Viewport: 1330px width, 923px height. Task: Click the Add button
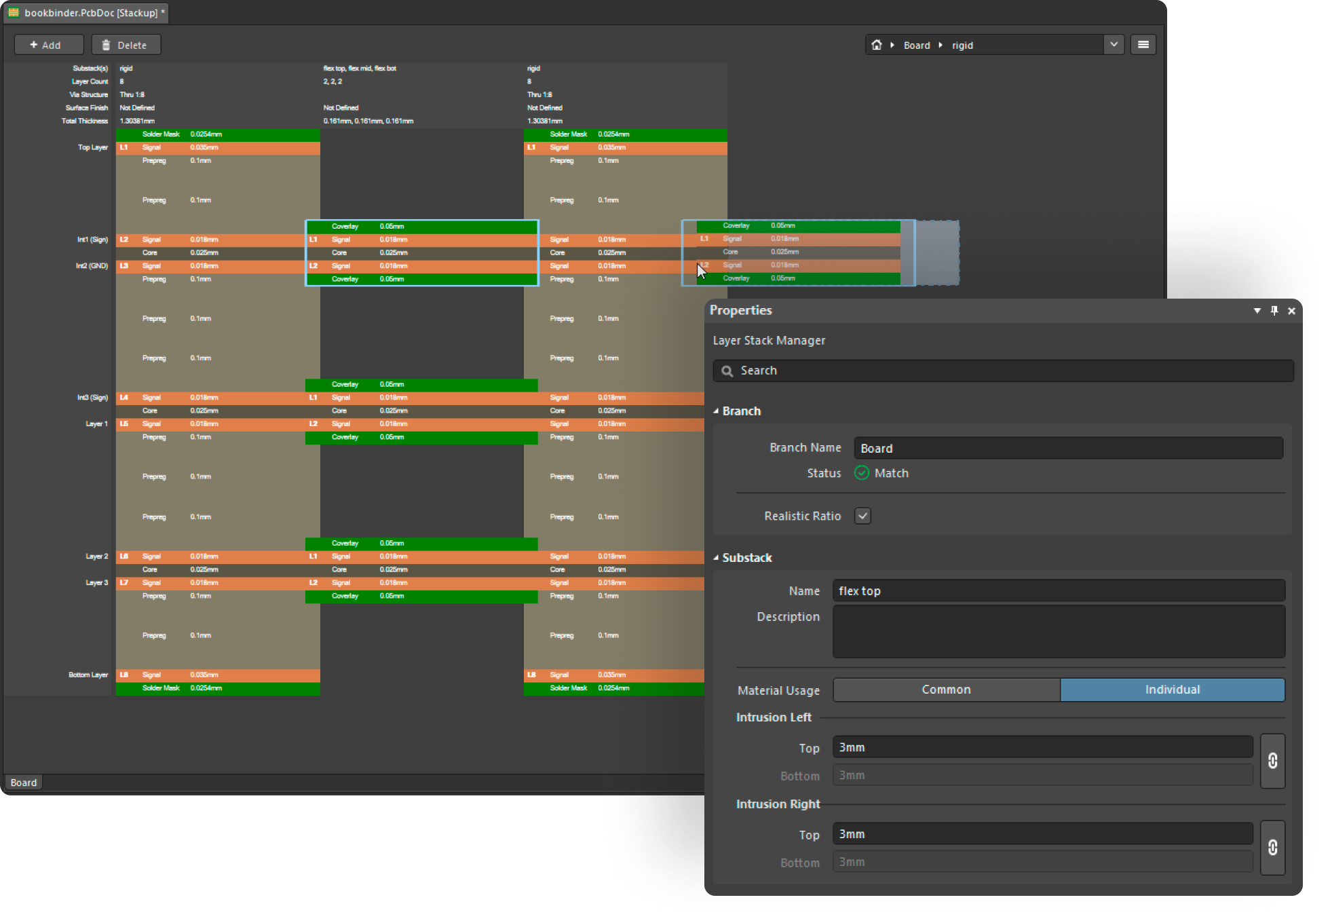(48, 44)
